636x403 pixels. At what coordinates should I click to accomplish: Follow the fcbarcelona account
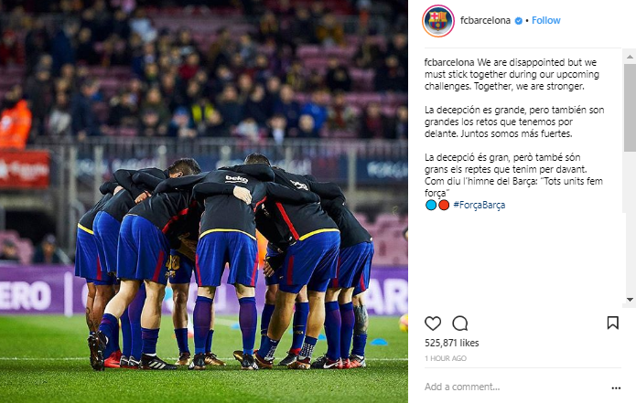(x=545, y=20)
